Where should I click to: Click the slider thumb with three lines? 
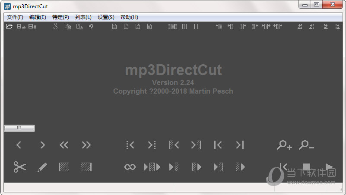click(19, 128)
